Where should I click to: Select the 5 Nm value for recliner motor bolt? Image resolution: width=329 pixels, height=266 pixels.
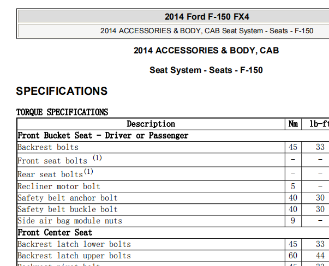coord(293,186)
